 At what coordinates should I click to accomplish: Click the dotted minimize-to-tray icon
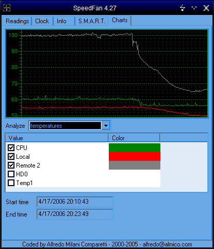point(194,8)
